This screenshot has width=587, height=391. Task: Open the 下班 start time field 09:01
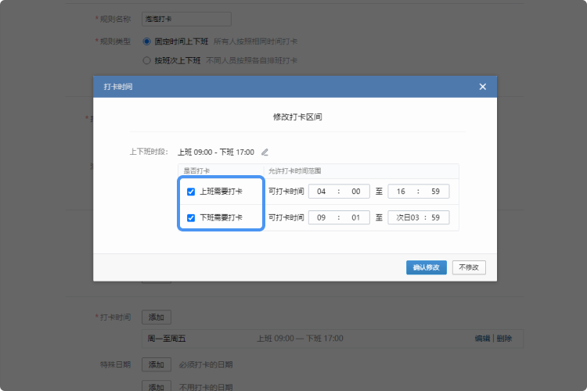[x=339, y=217]
